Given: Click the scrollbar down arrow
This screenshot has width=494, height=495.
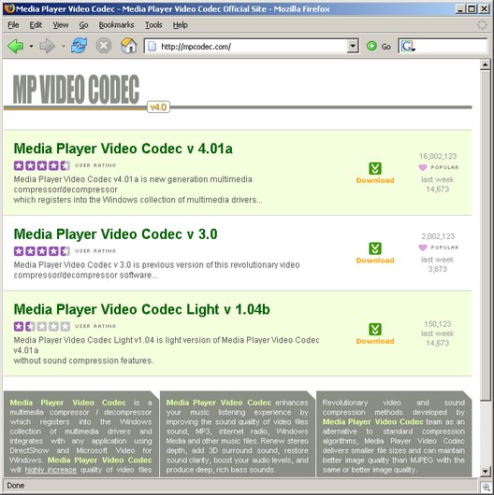Looking at the screenshot, I should click(486, 472).
